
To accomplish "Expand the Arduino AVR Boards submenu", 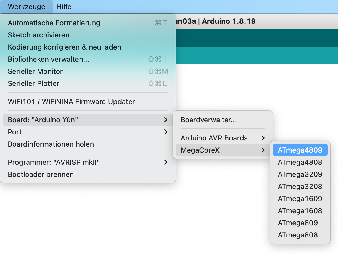I will coord(223,138).
